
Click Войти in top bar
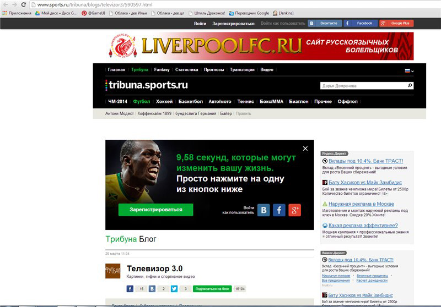[200, 24]
